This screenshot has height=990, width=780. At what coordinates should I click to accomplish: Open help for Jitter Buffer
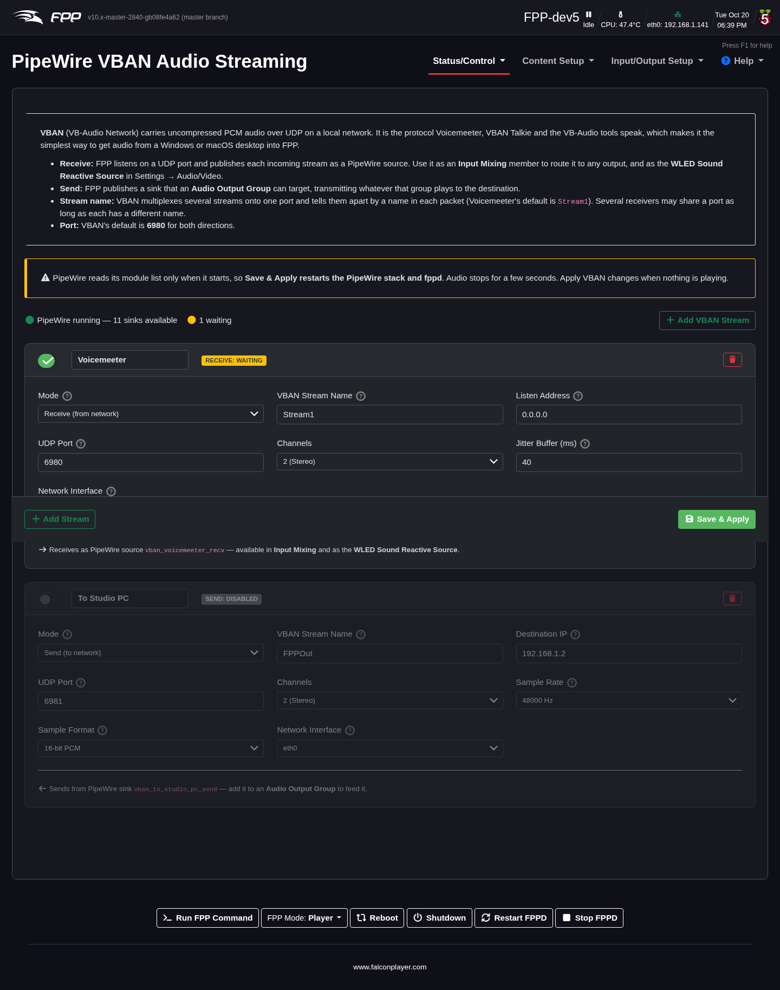(x=585, y=444)
